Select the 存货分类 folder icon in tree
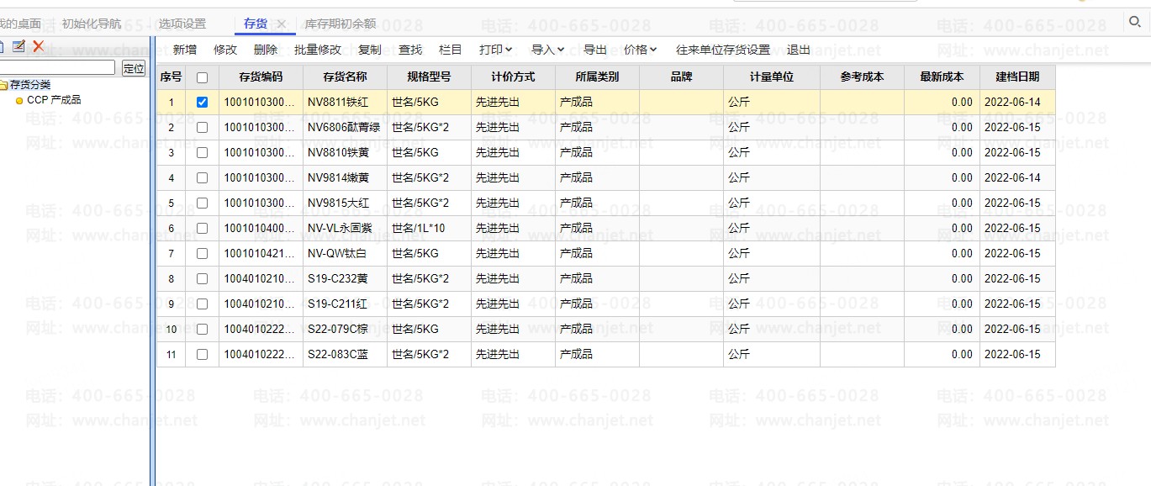 click(x=3, y=85)
